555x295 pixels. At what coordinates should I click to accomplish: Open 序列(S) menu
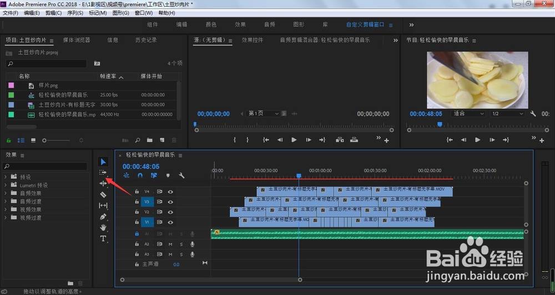coord(75,13)
